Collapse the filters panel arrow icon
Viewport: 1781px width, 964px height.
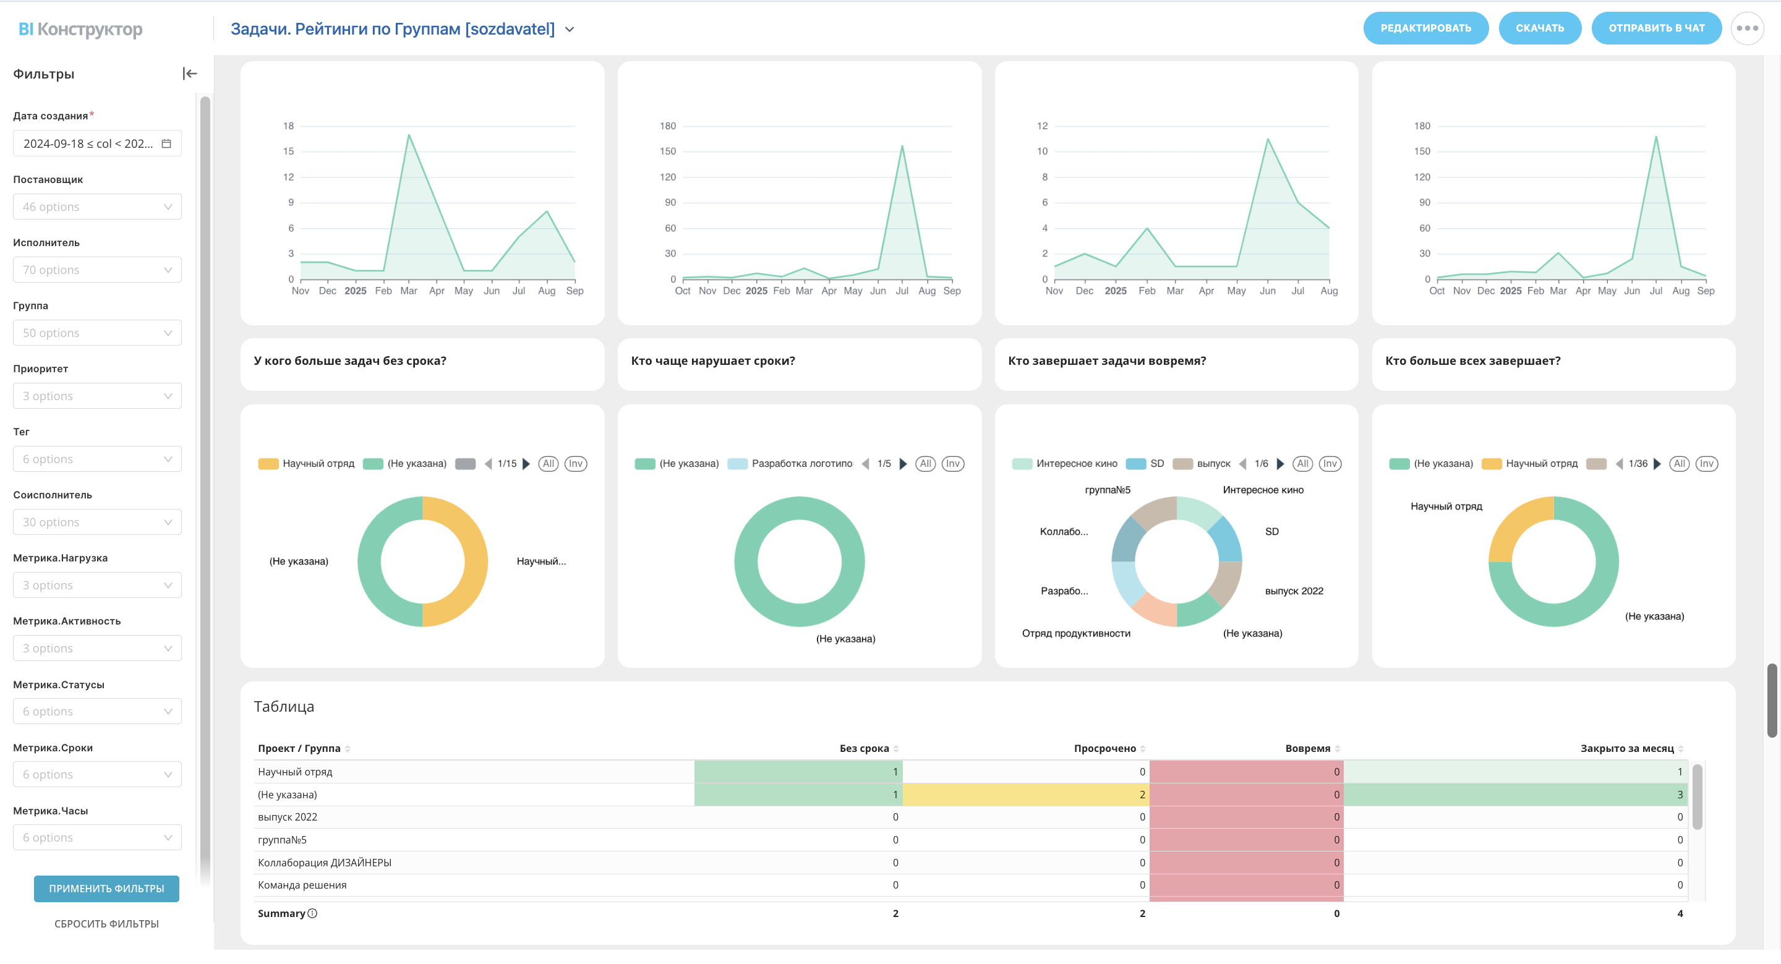tap(189, 74)
